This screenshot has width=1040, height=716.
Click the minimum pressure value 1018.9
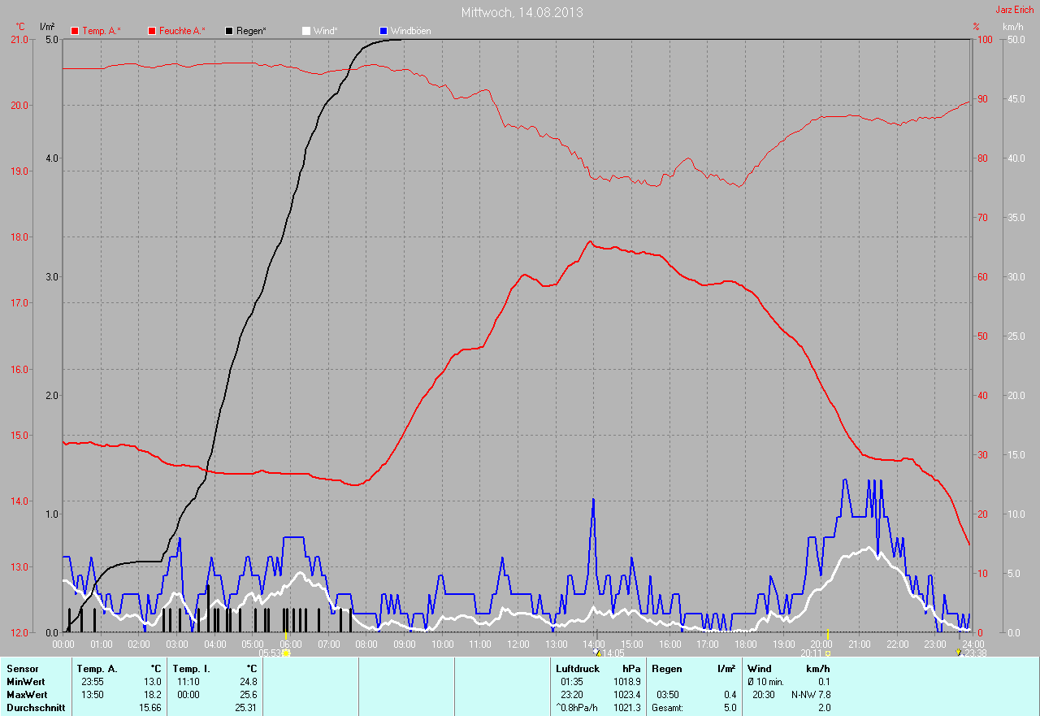click(x=626, y=682)
